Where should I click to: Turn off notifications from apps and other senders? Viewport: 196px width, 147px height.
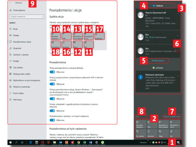point(52,121)
